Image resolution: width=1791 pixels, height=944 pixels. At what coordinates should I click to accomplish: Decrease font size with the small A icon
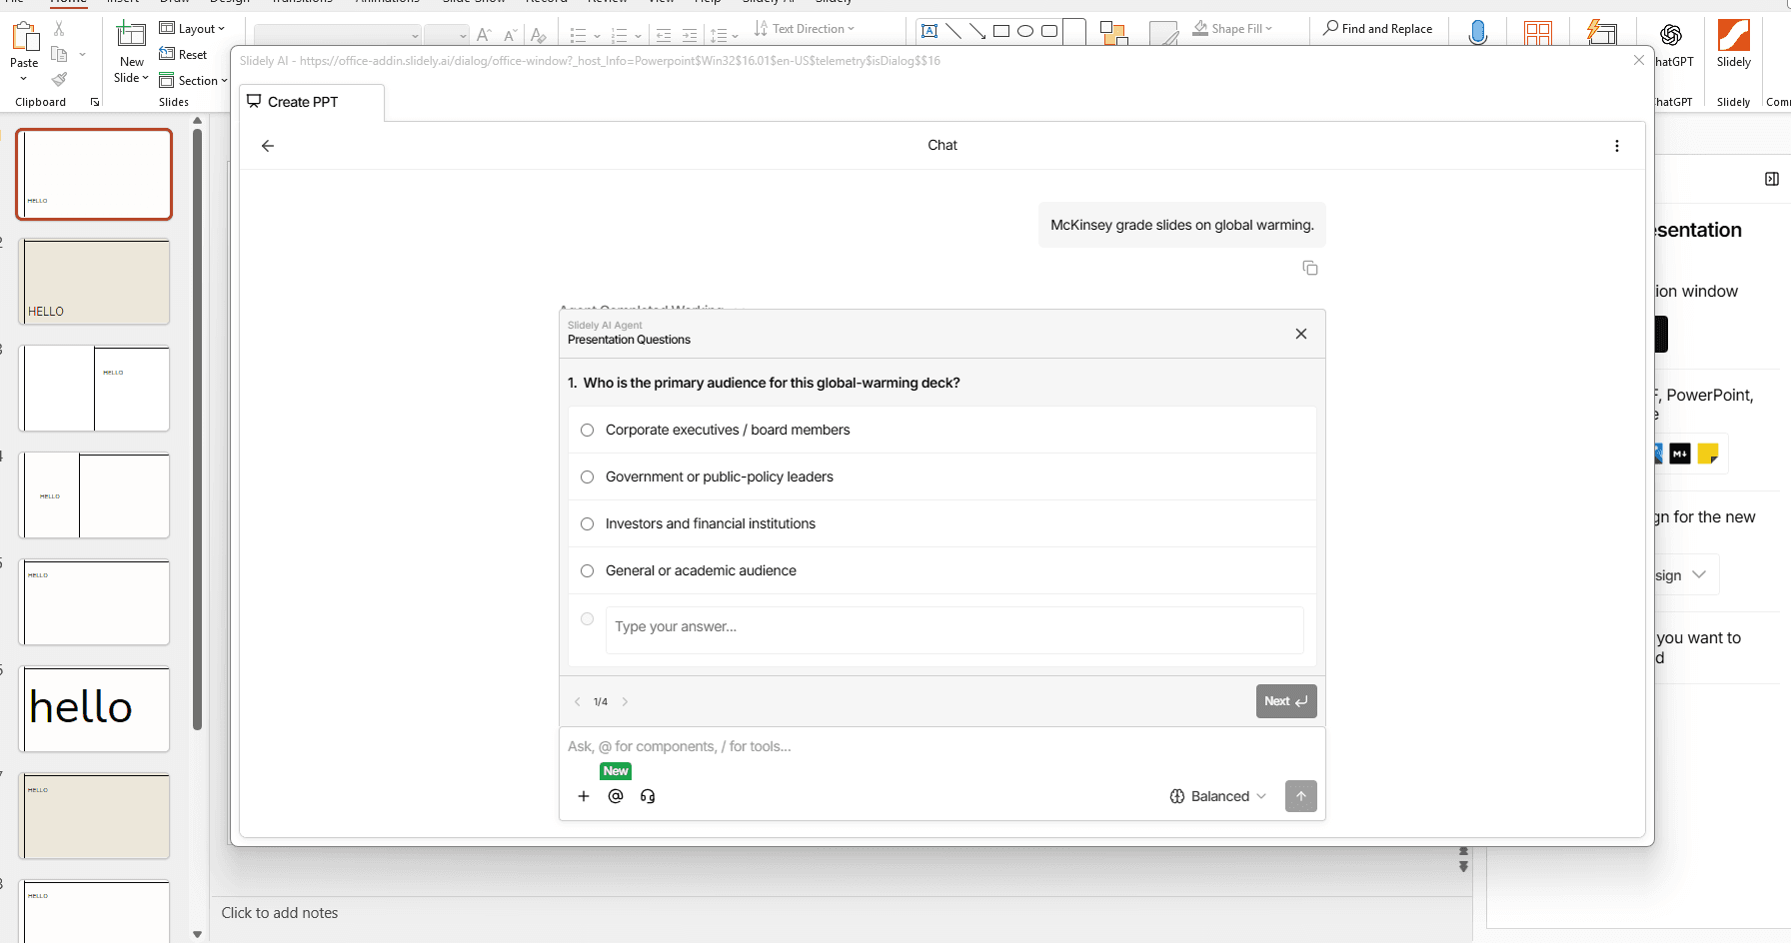tap(510, 35)
